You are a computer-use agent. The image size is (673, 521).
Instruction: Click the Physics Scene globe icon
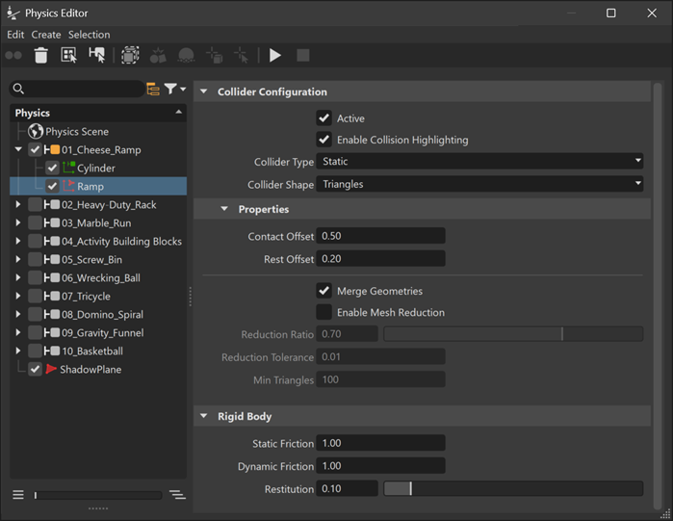[36, 131]
